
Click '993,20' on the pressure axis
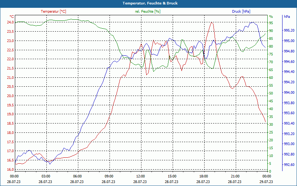(289, 134)
